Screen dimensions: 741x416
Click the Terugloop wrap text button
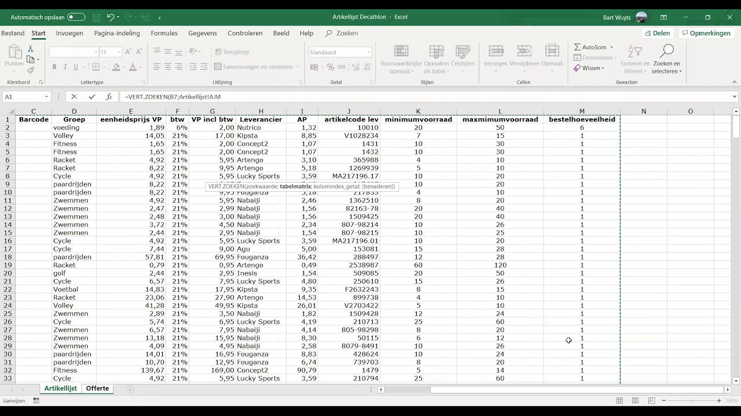pyautogui.click(x=232, y=52)
